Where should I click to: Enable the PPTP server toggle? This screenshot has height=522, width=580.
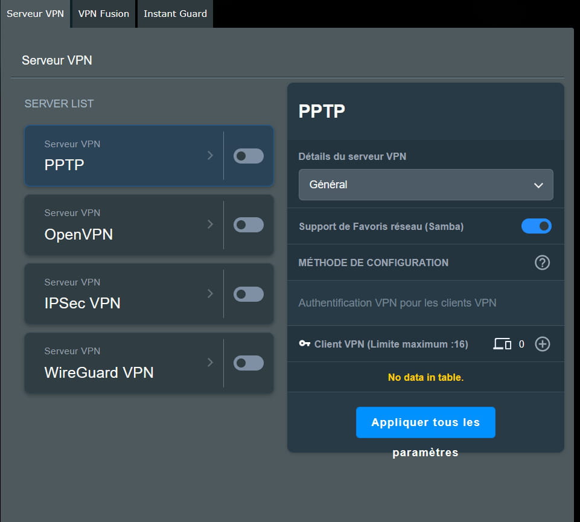pyautogui.click(x=249, y=156)
